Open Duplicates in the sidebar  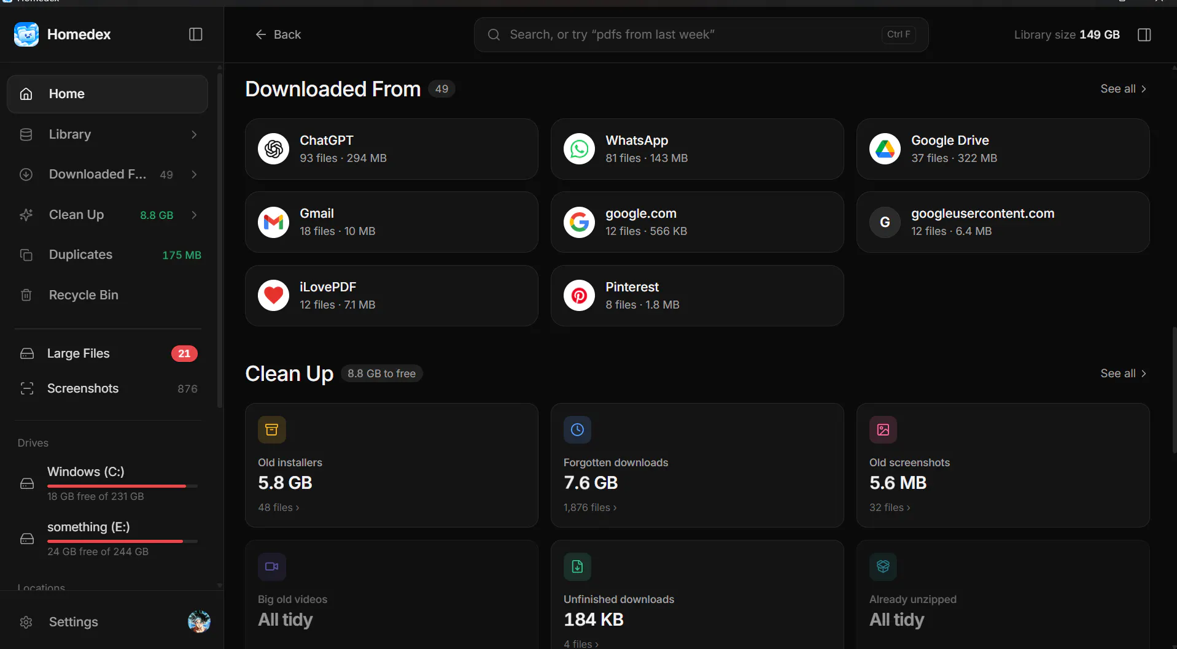(107, 255)
